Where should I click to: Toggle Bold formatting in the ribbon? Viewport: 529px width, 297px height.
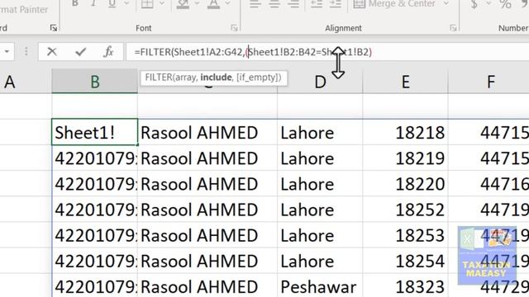tap(75, 3)
